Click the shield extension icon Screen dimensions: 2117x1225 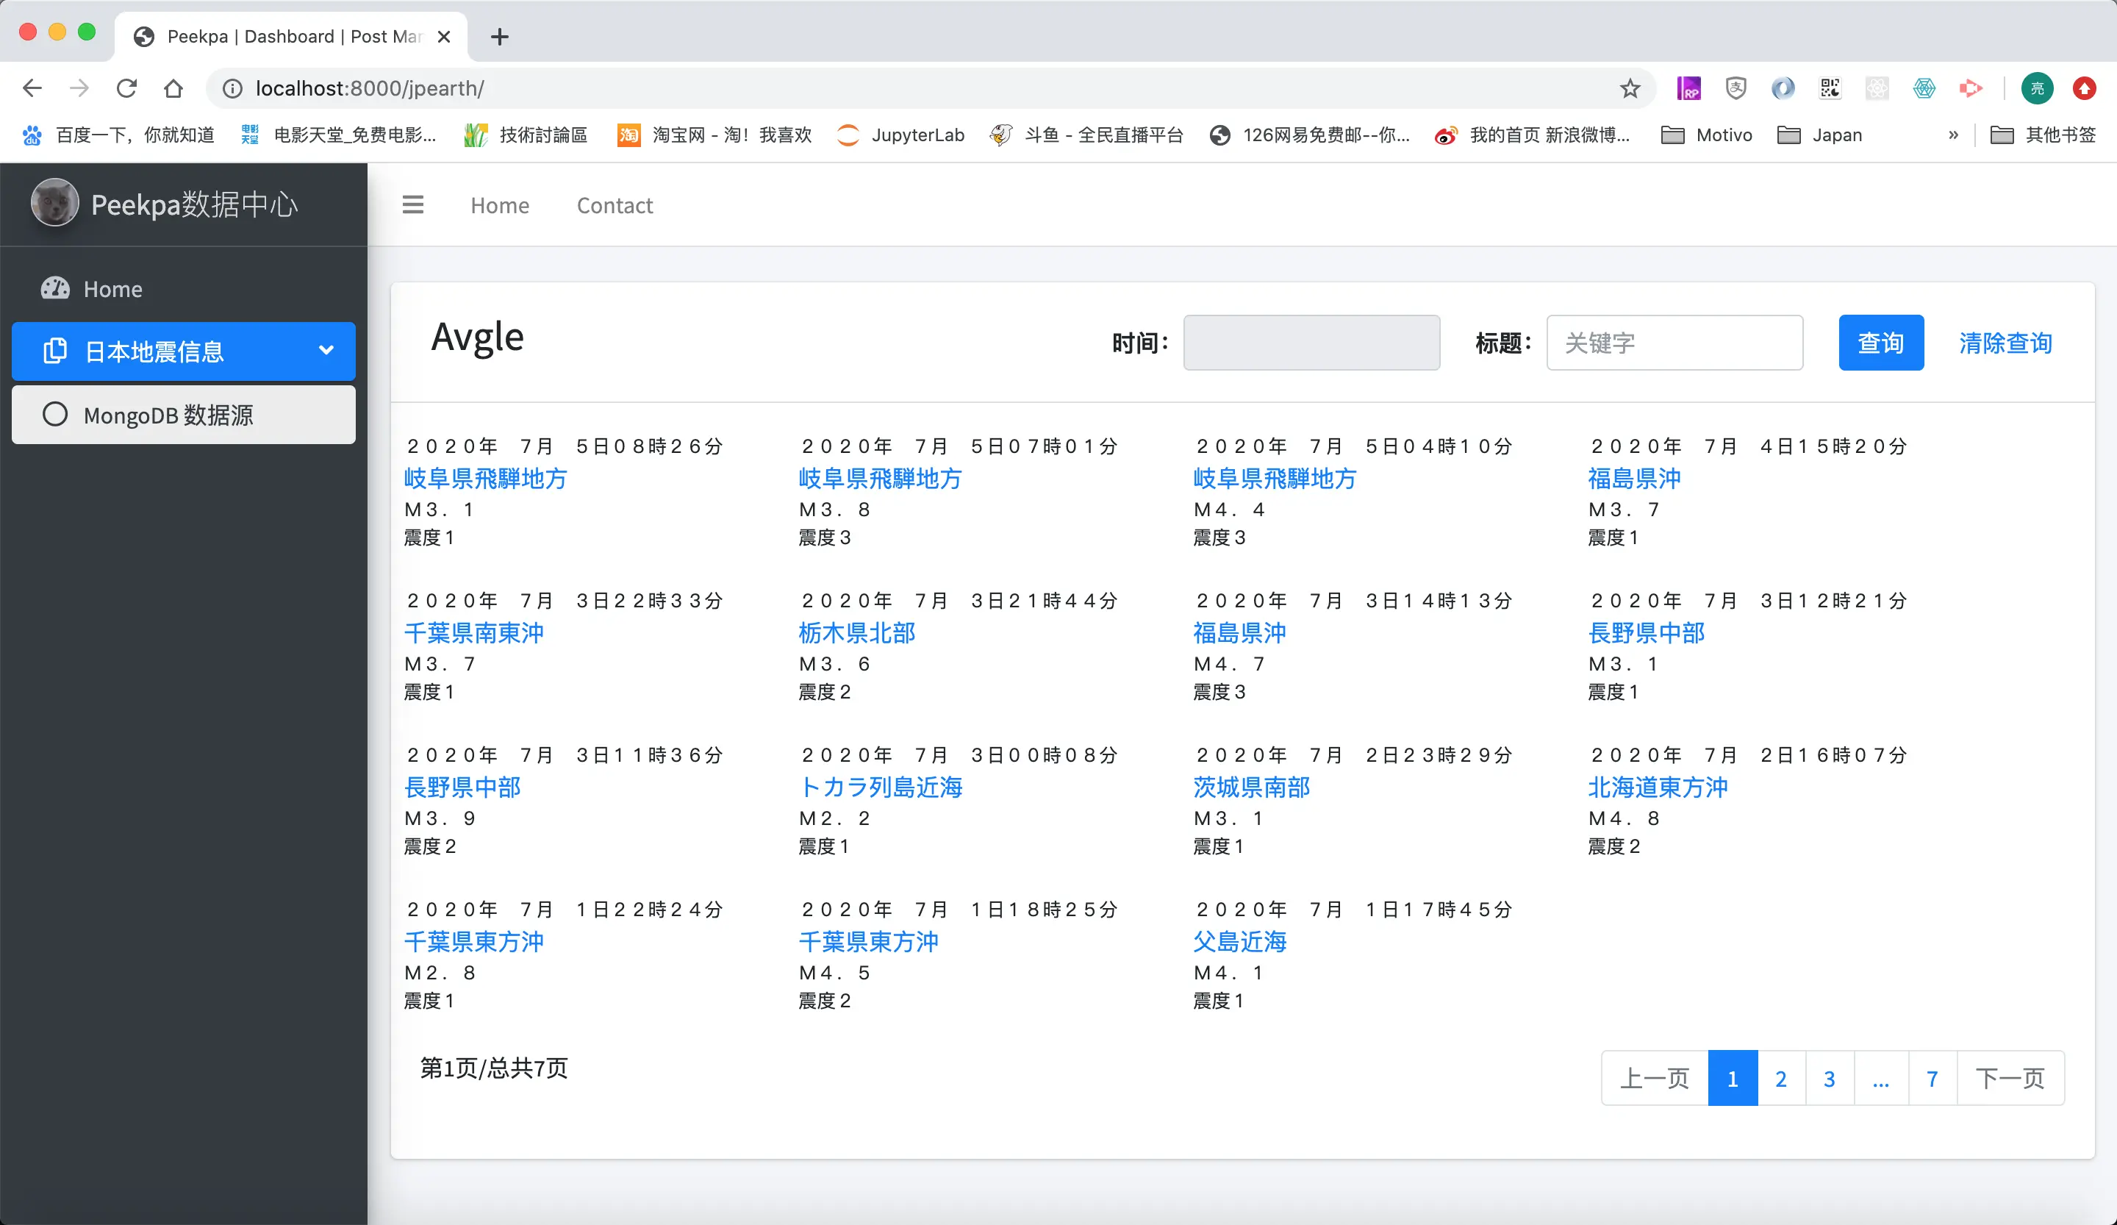coord(1735,88)
